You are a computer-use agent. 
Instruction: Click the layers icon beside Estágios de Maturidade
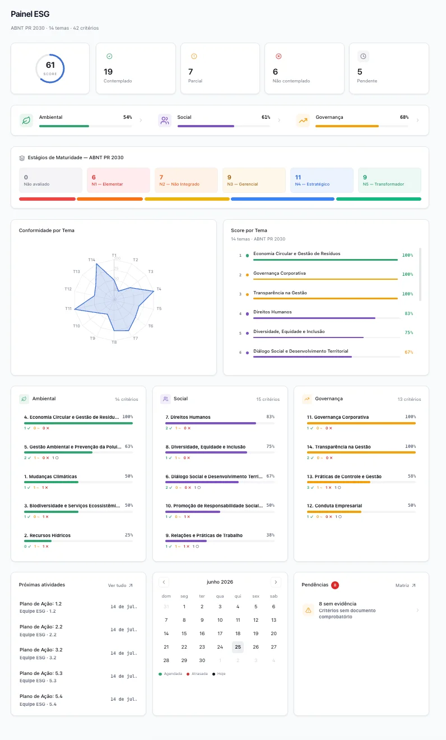tap(22, 158)
